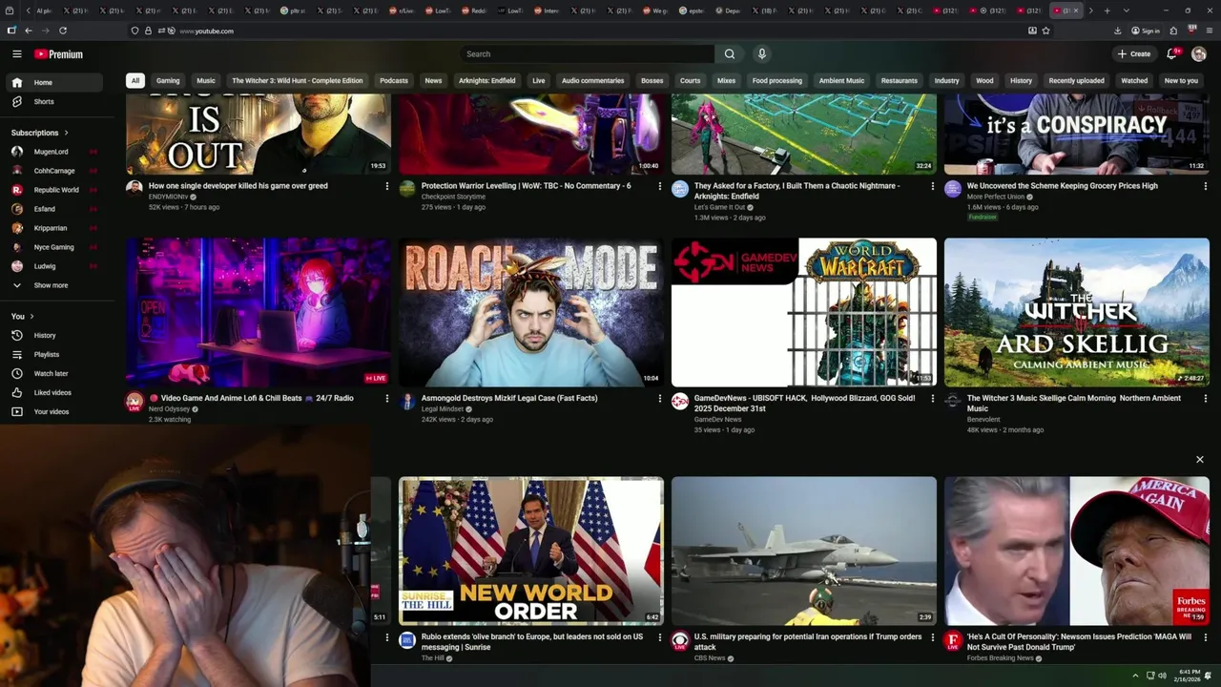Open options for Protection Warrior Levelling video
The height and width of the screenshot is (687, 1221).
point(660,187)
